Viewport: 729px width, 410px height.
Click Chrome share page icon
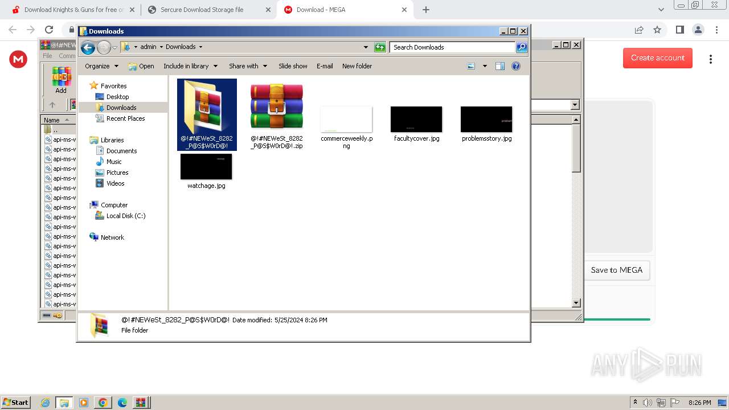click(x=639, y=30)
